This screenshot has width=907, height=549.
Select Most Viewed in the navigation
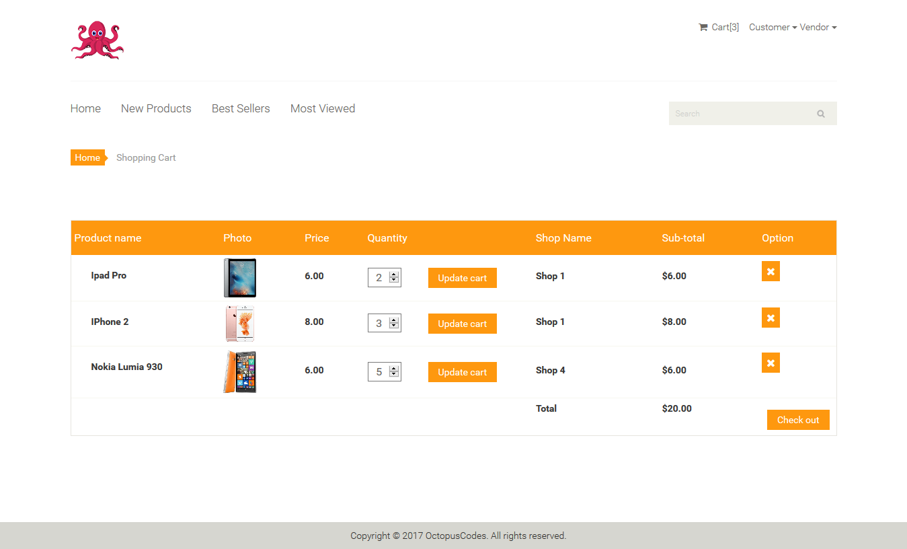coord(323,108)
